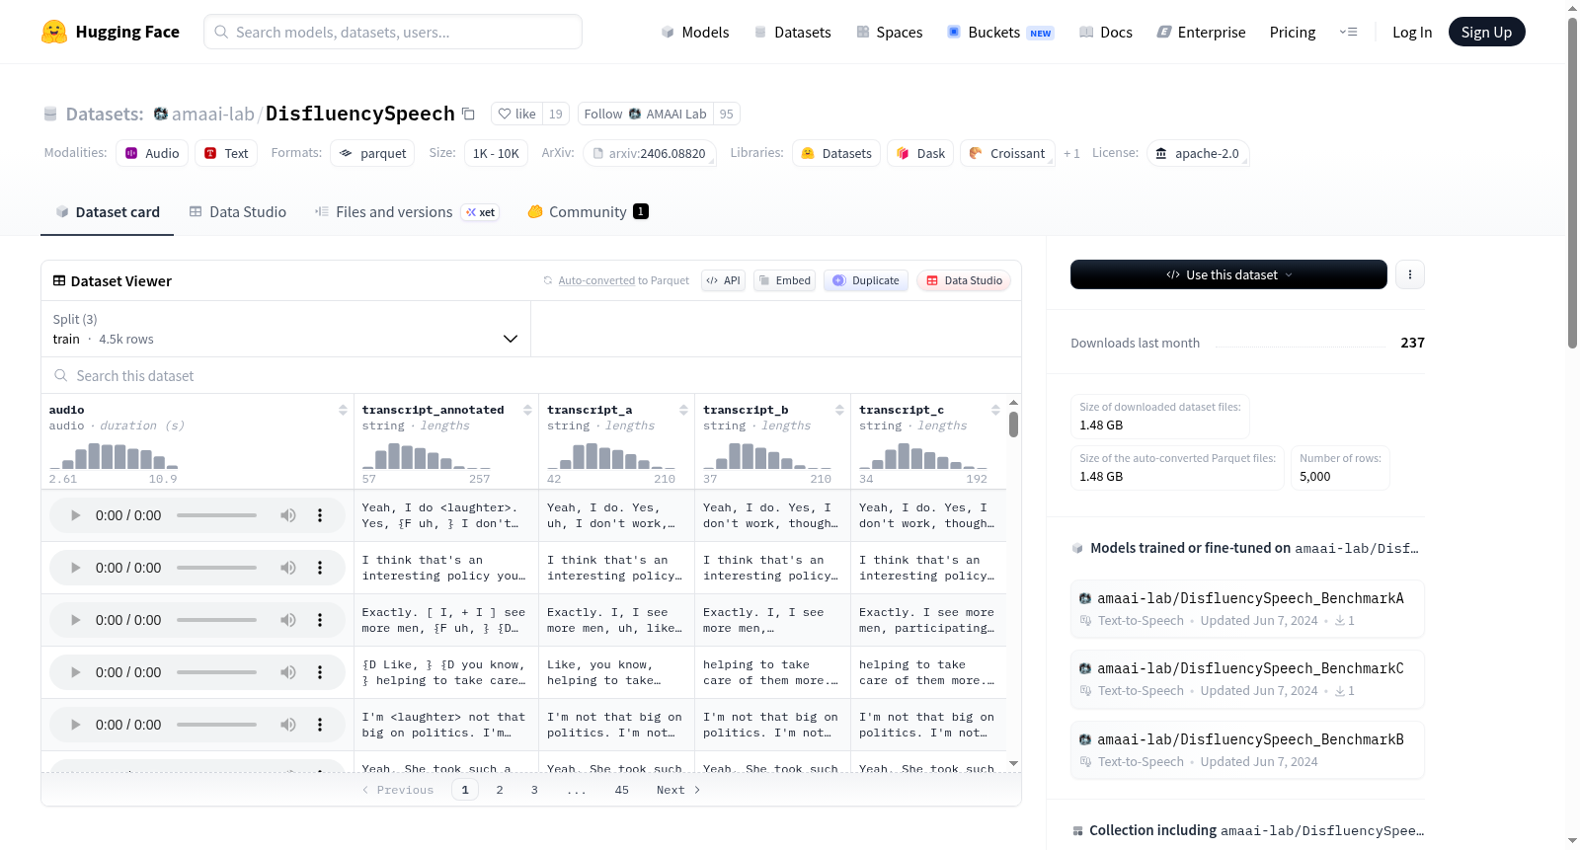This screenshot has width=1580, height=850.
Task: Duplicate the dataset
Action: click(x=866, y=280)
